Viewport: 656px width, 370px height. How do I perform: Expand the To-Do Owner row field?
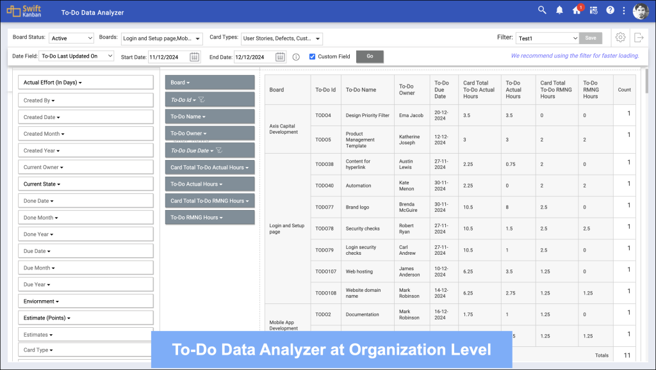[209, 133]
